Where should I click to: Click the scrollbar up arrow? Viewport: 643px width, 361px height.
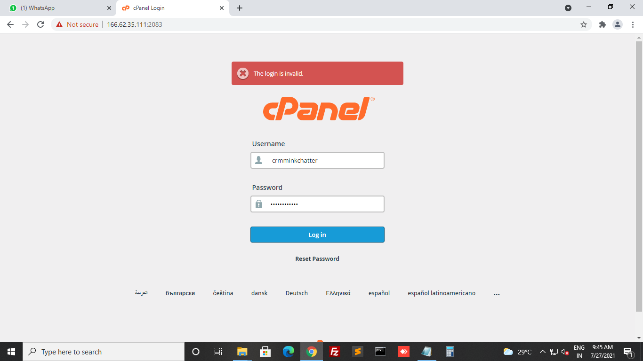pos(639,37)
